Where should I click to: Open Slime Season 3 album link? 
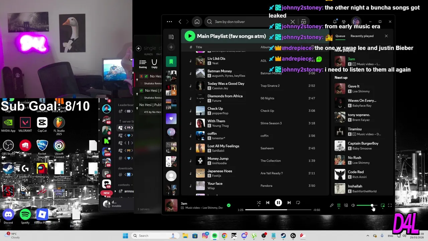coord(271,123)
